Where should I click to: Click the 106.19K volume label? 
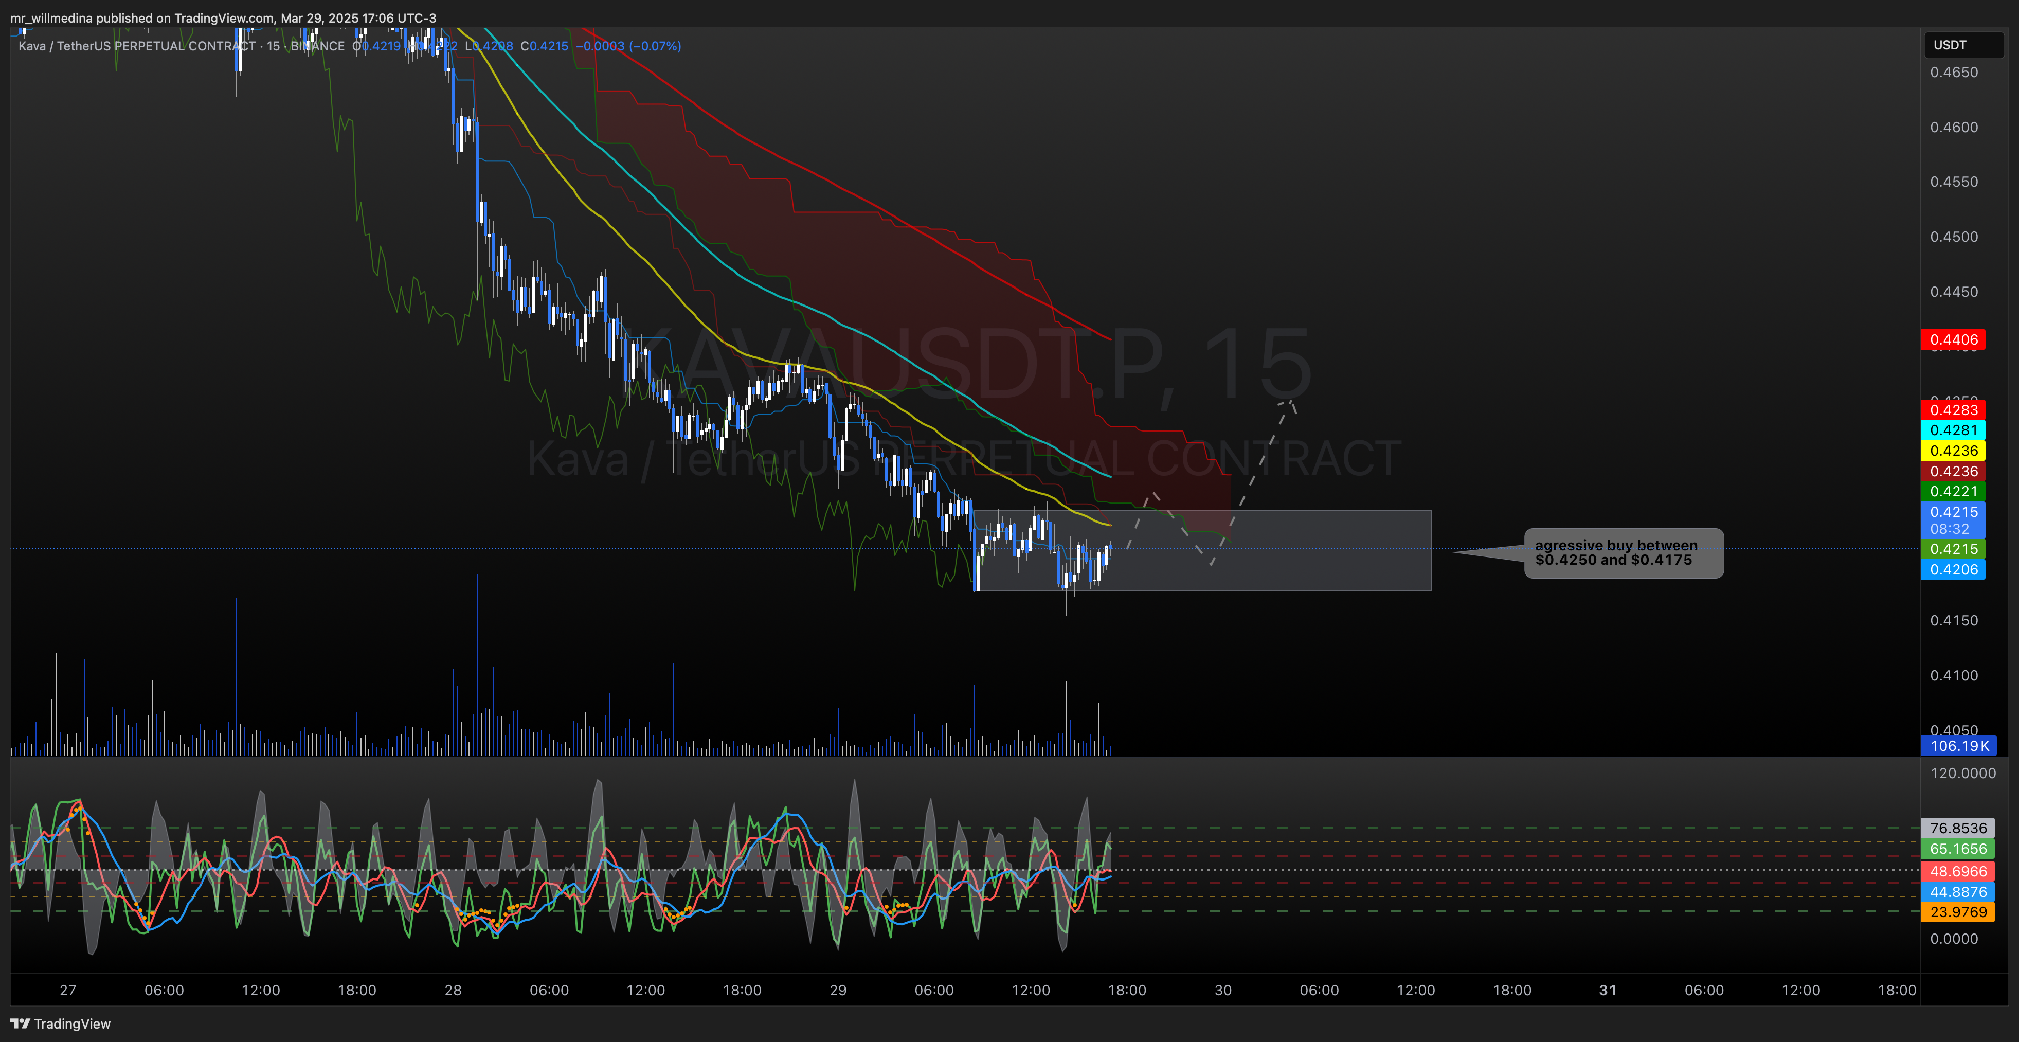click(x=1959, y=746)
